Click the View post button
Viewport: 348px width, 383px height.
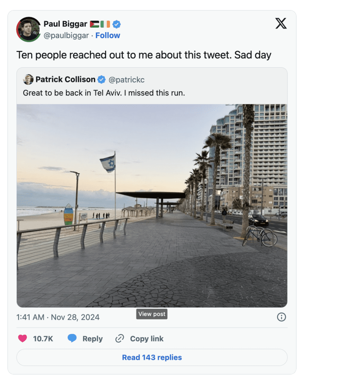pos(151,314)
